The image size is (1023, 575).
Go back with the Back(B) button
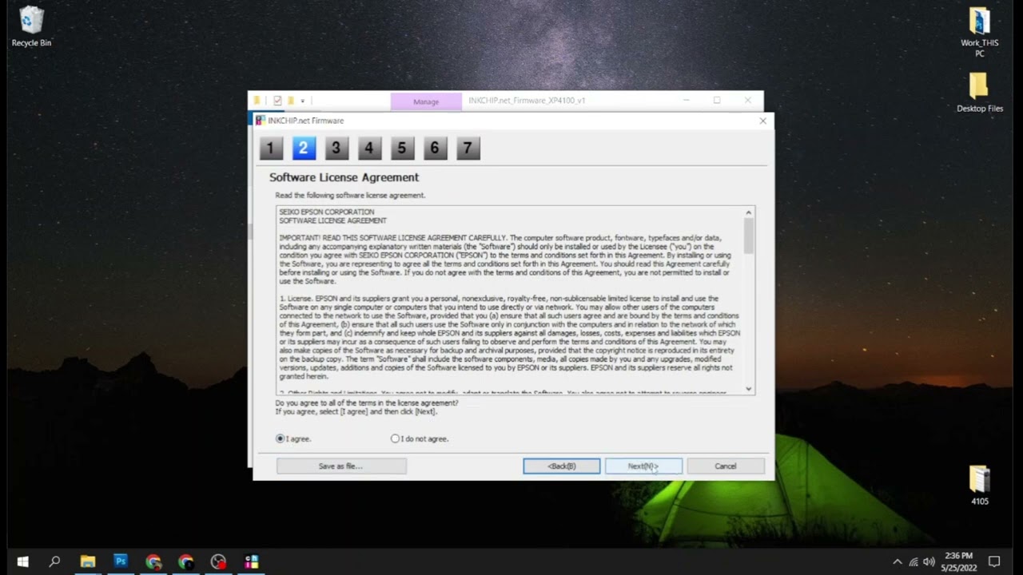click(562, 466)
